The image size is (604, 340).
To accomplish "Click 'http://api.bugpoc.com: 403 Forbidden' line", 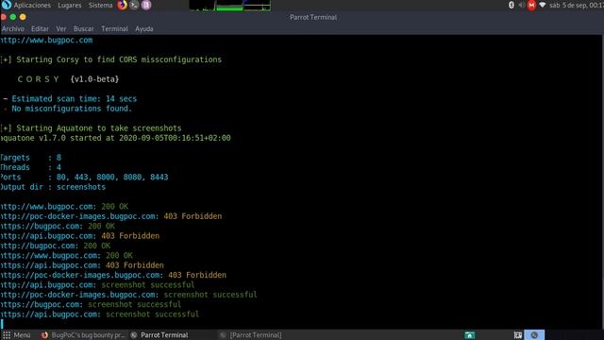I will (x=79, y=236).
